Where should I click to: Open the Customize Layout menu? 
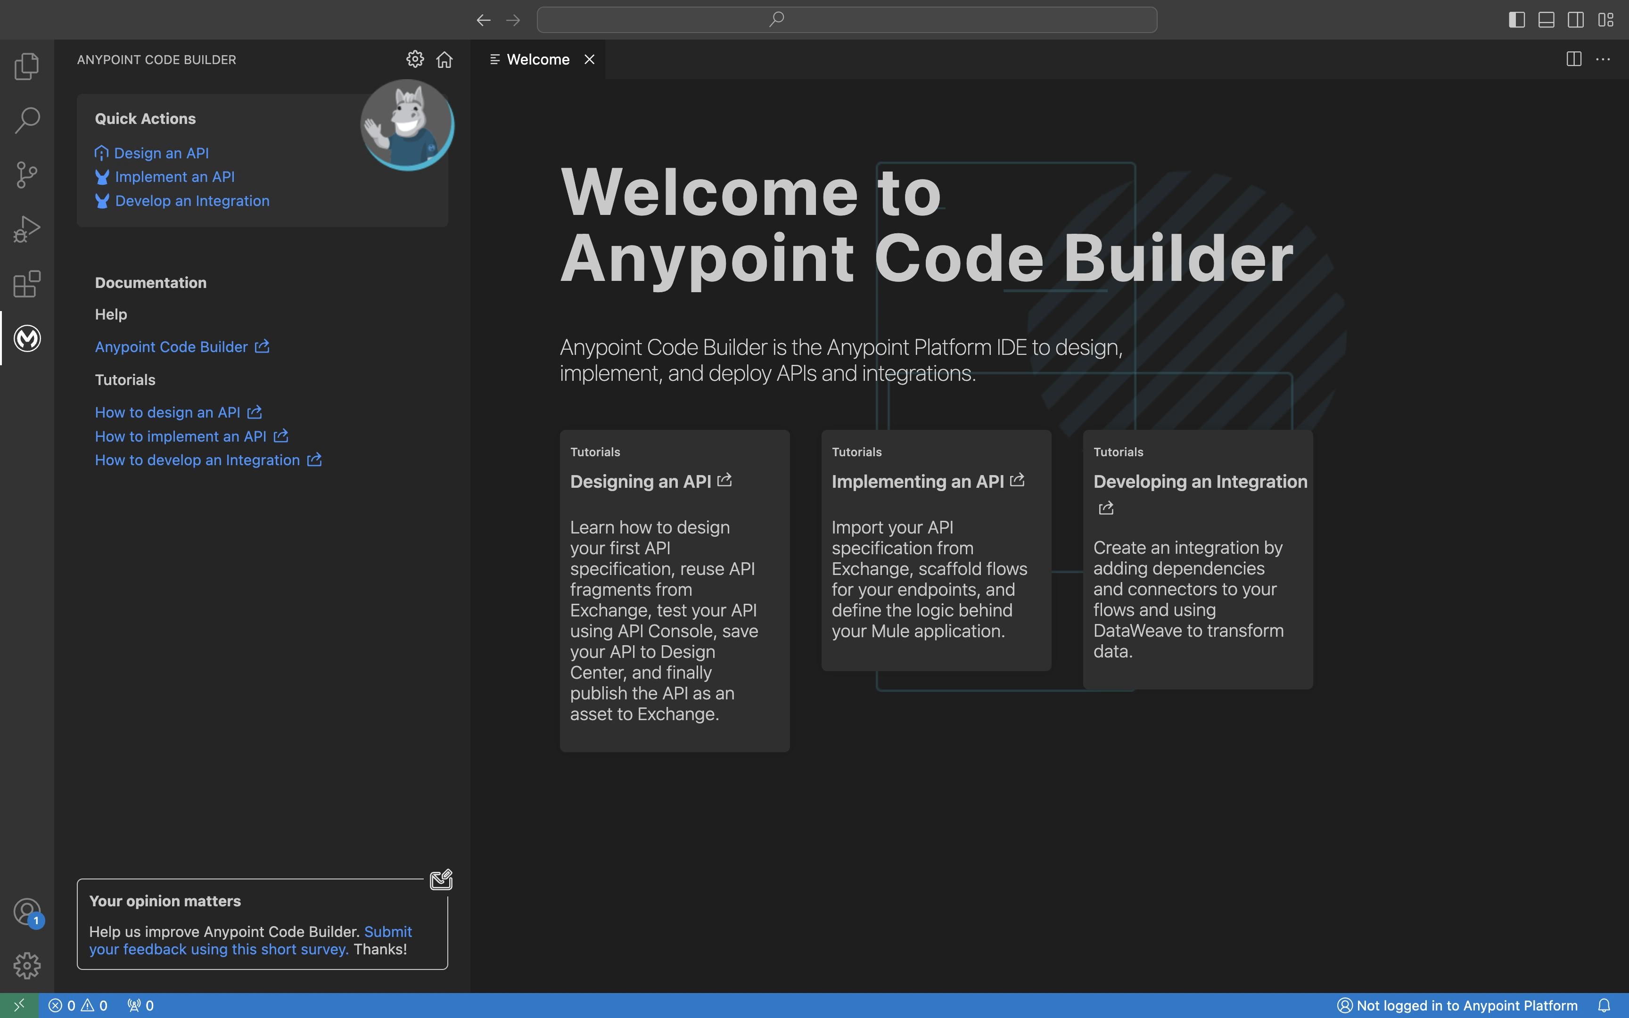coord(1605,19)
